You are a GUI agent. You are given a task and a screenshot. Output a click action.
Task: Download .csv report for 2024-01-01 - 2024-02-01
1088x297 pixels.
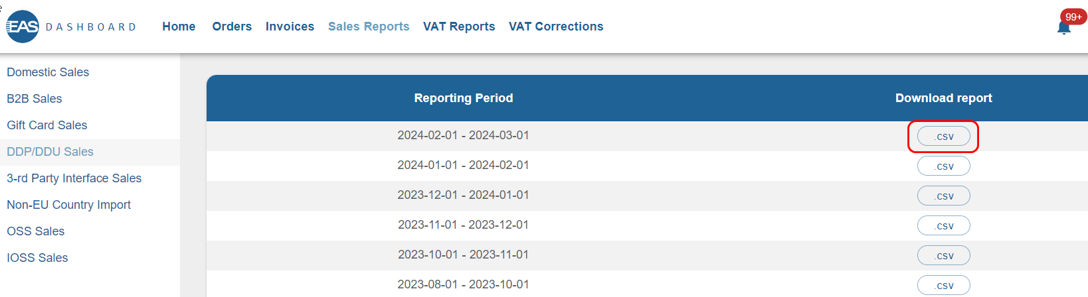pyautogui.click(x=943, y=166)
